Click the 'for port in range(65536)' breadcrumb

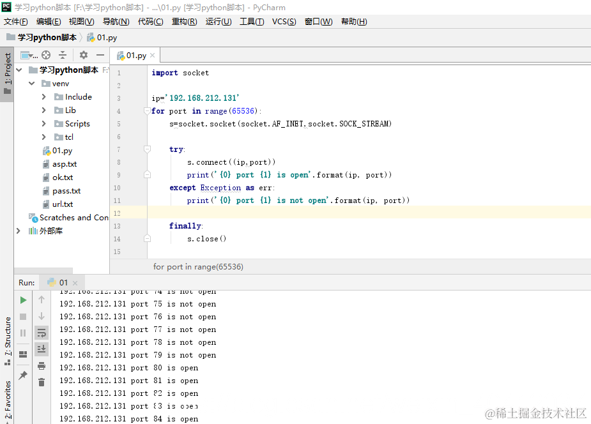(198, 267)
